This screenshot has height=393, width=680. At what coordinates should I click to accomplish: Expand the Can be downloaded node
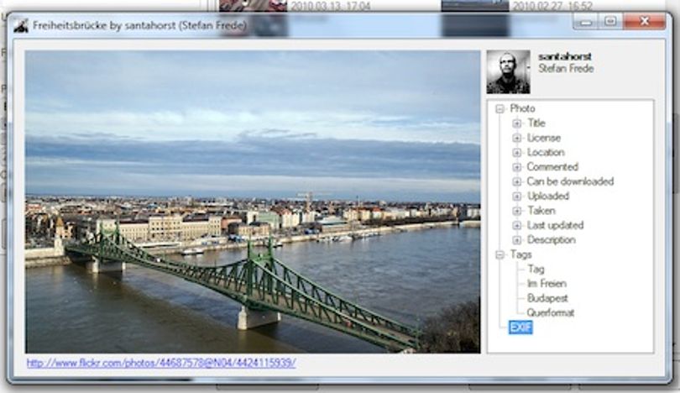click(x=516, y=181)
